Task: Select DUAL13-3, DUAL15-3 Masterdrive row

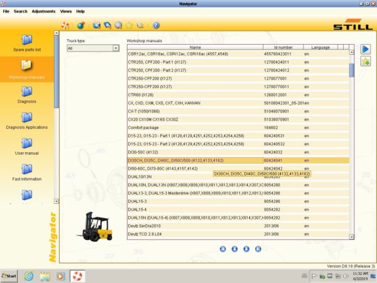Action: [x=238, y=193]
